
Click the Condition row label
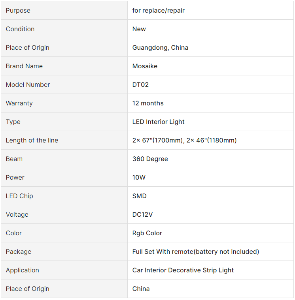(x=20, y=29)
